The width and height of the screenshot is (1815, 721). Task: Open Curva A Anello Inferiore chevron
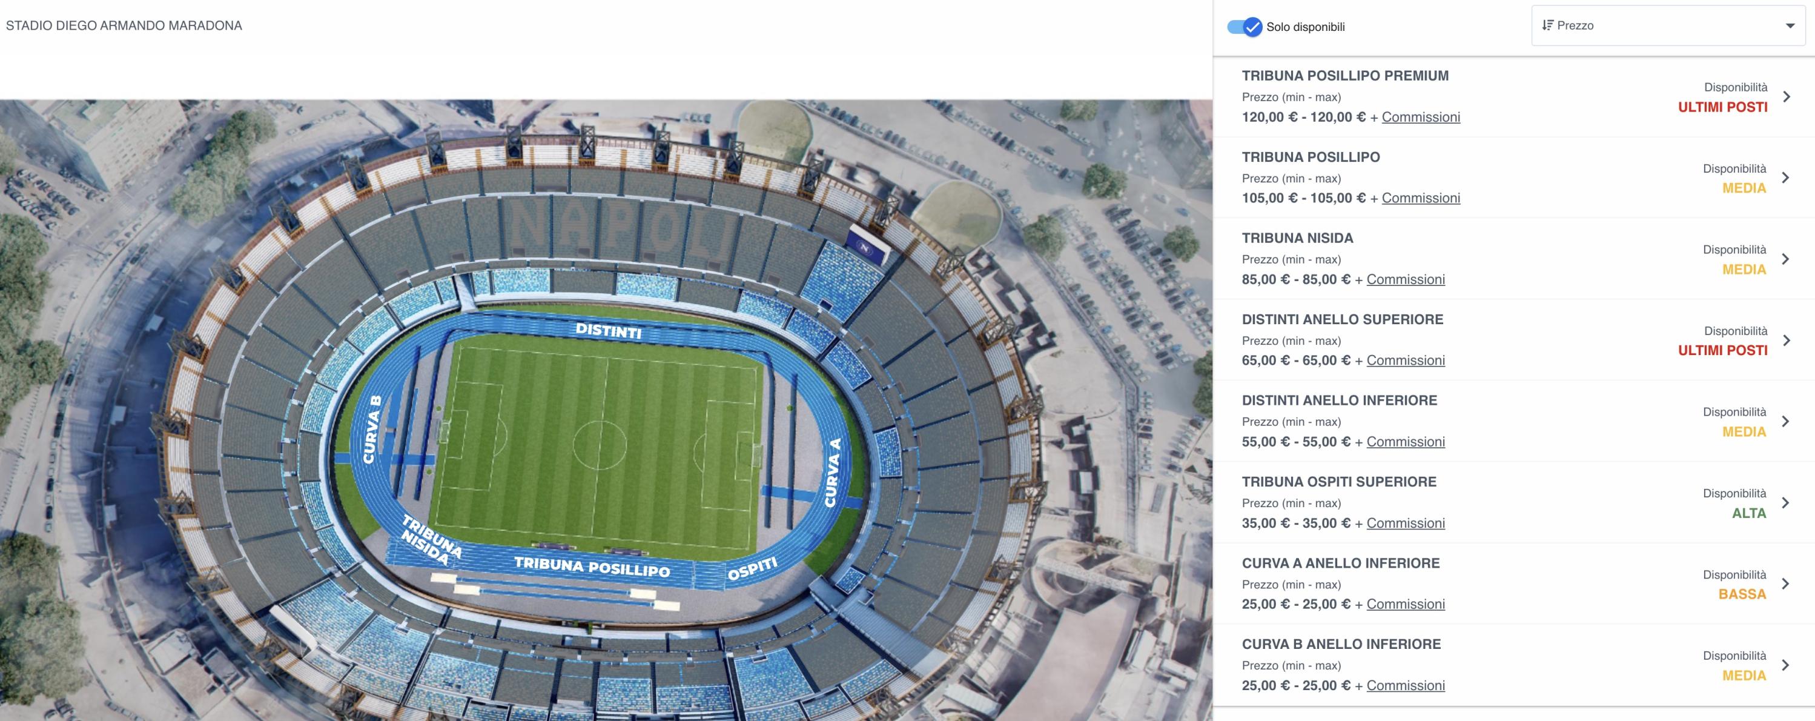(x=1785, y=584)
